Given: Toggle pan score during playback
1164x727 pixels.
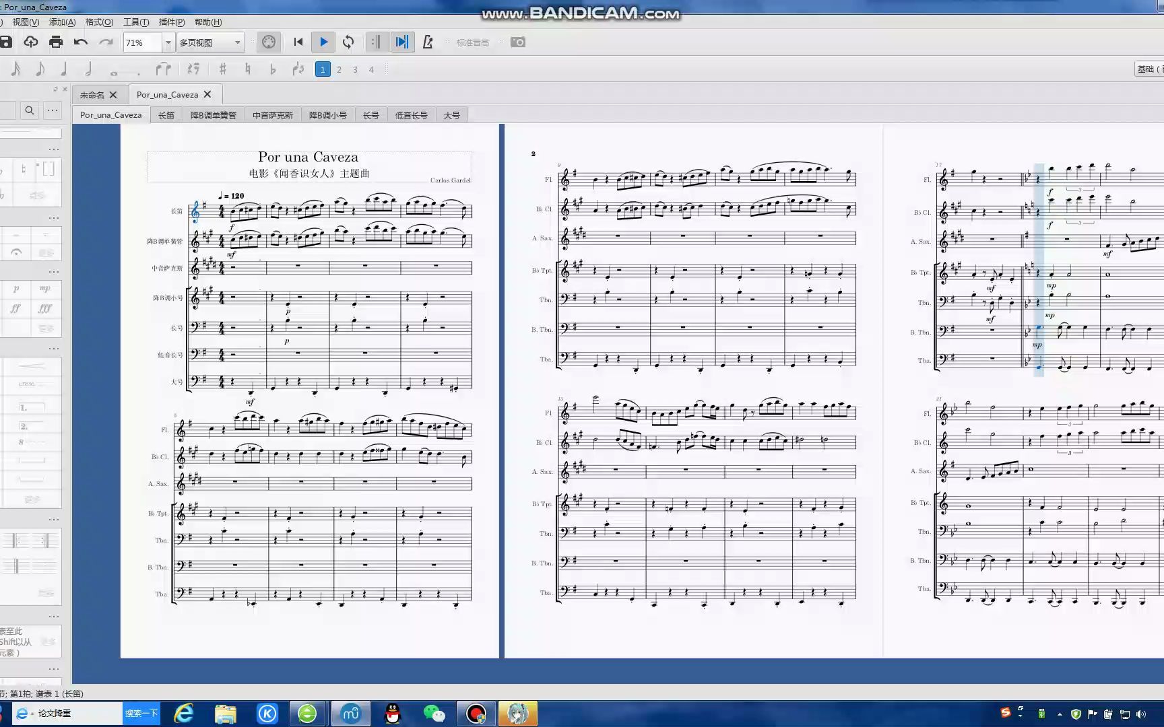Looking at the screenshot, I should [x=401, y=42].
